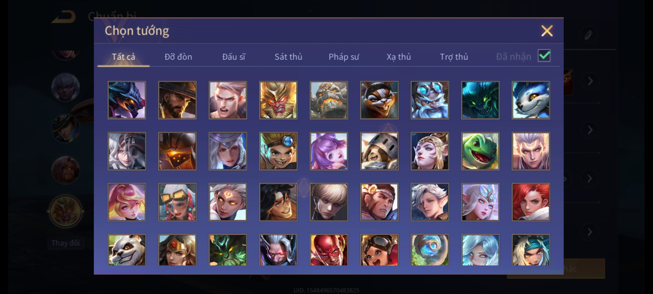Close the Chọn tướng dialog
The height and width of the screenshot is (294, 653).
point(547,31)
